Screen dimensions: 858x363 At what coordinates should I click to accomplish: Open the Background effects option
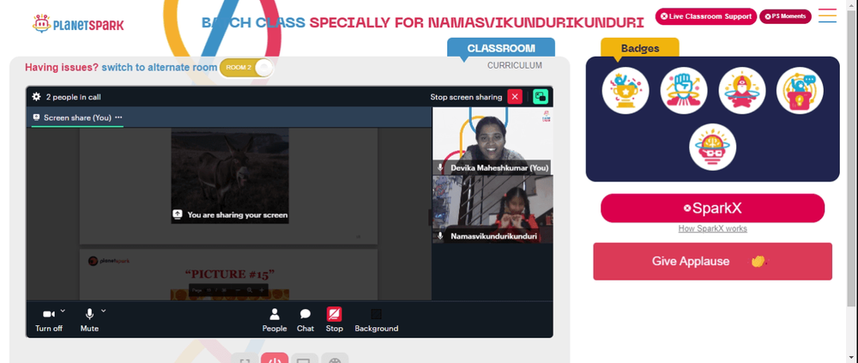tap(377, 320)
